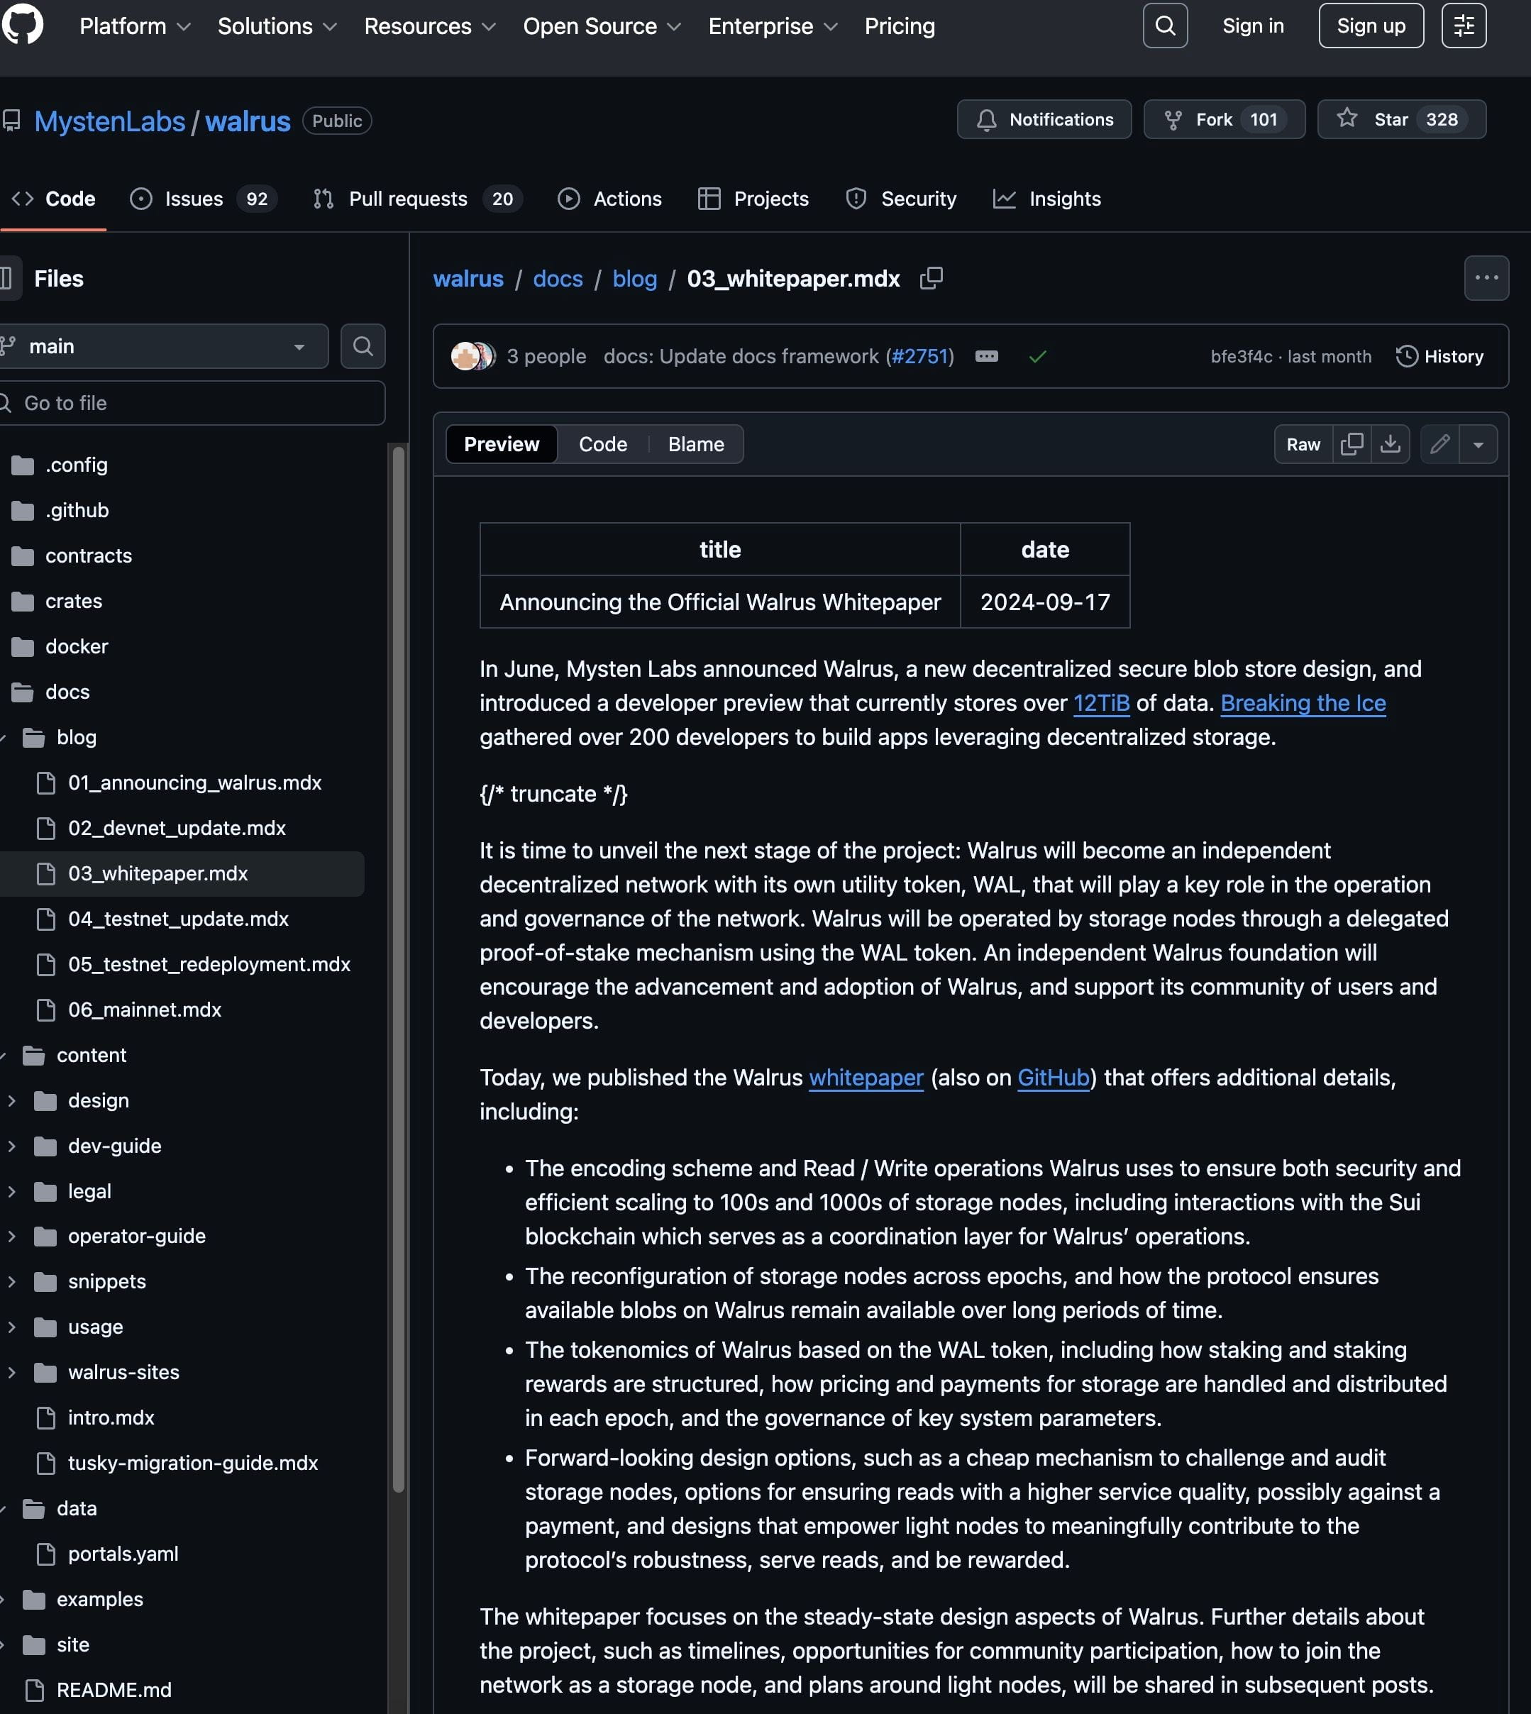Click the search magnifier icon in header

coord(1165,26)
